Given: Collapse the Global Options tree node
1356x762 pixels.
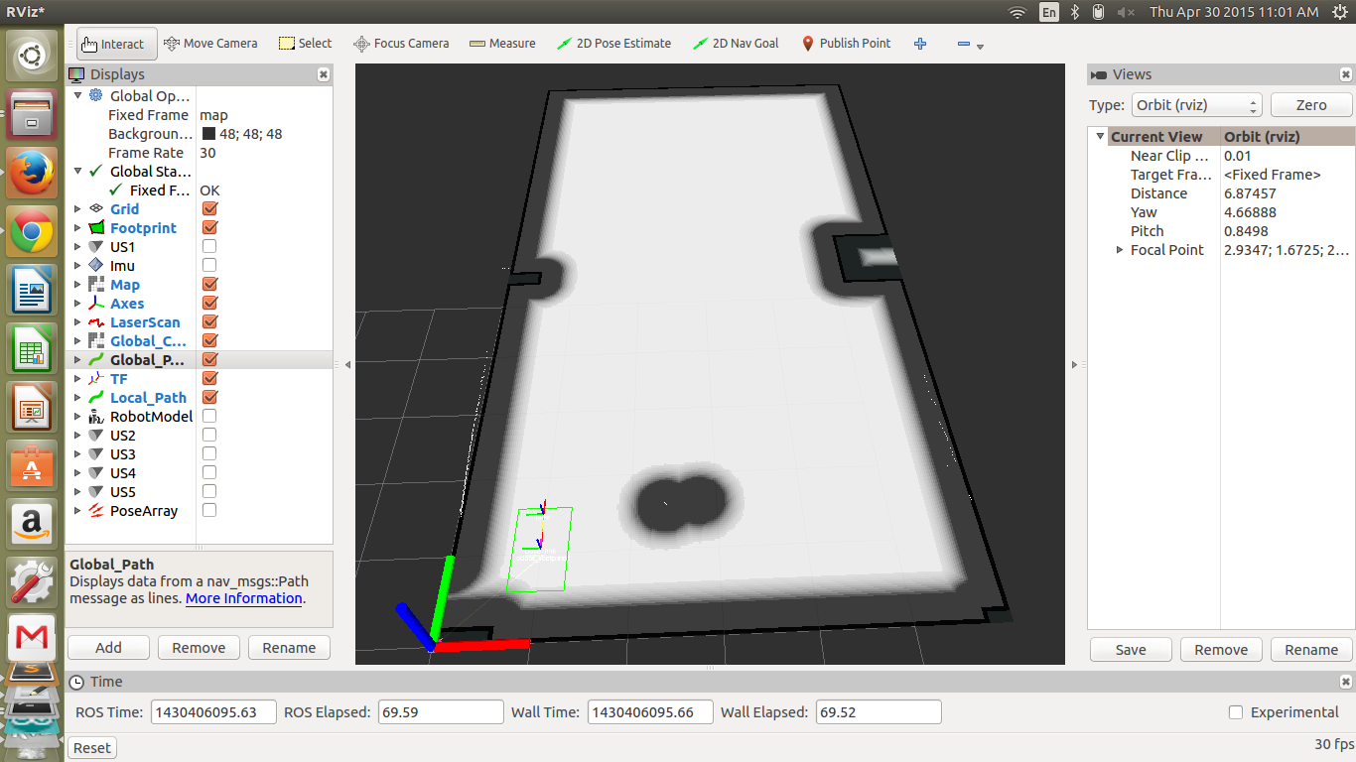Looking at the screenshot, I should pyautogui.click(x=78, y=96).
